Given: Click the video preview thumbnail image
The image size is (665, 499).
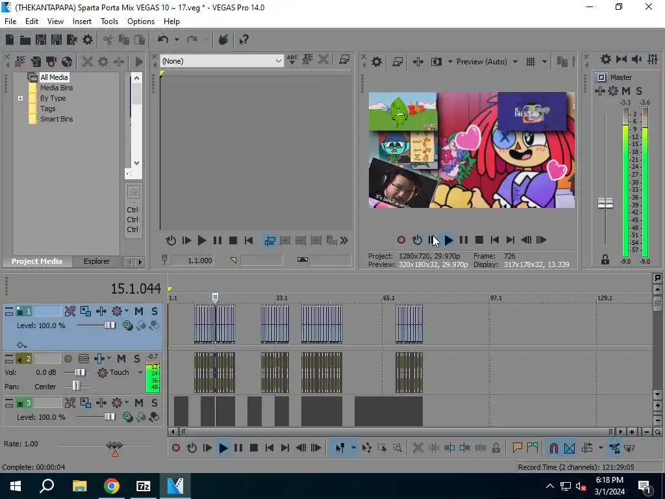Looking at the screenshot, I should pyautogui.click(x=471, y=150).
